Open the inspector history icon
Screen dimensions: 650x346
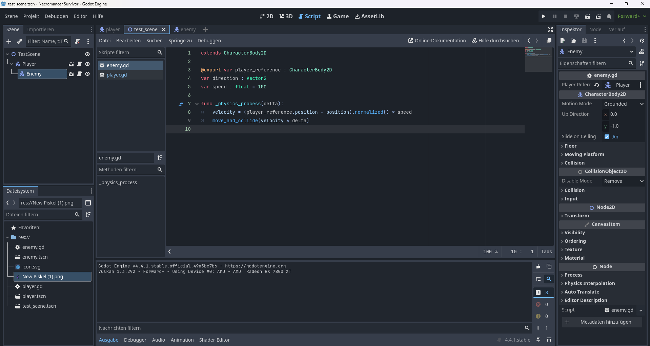point(642,41)
